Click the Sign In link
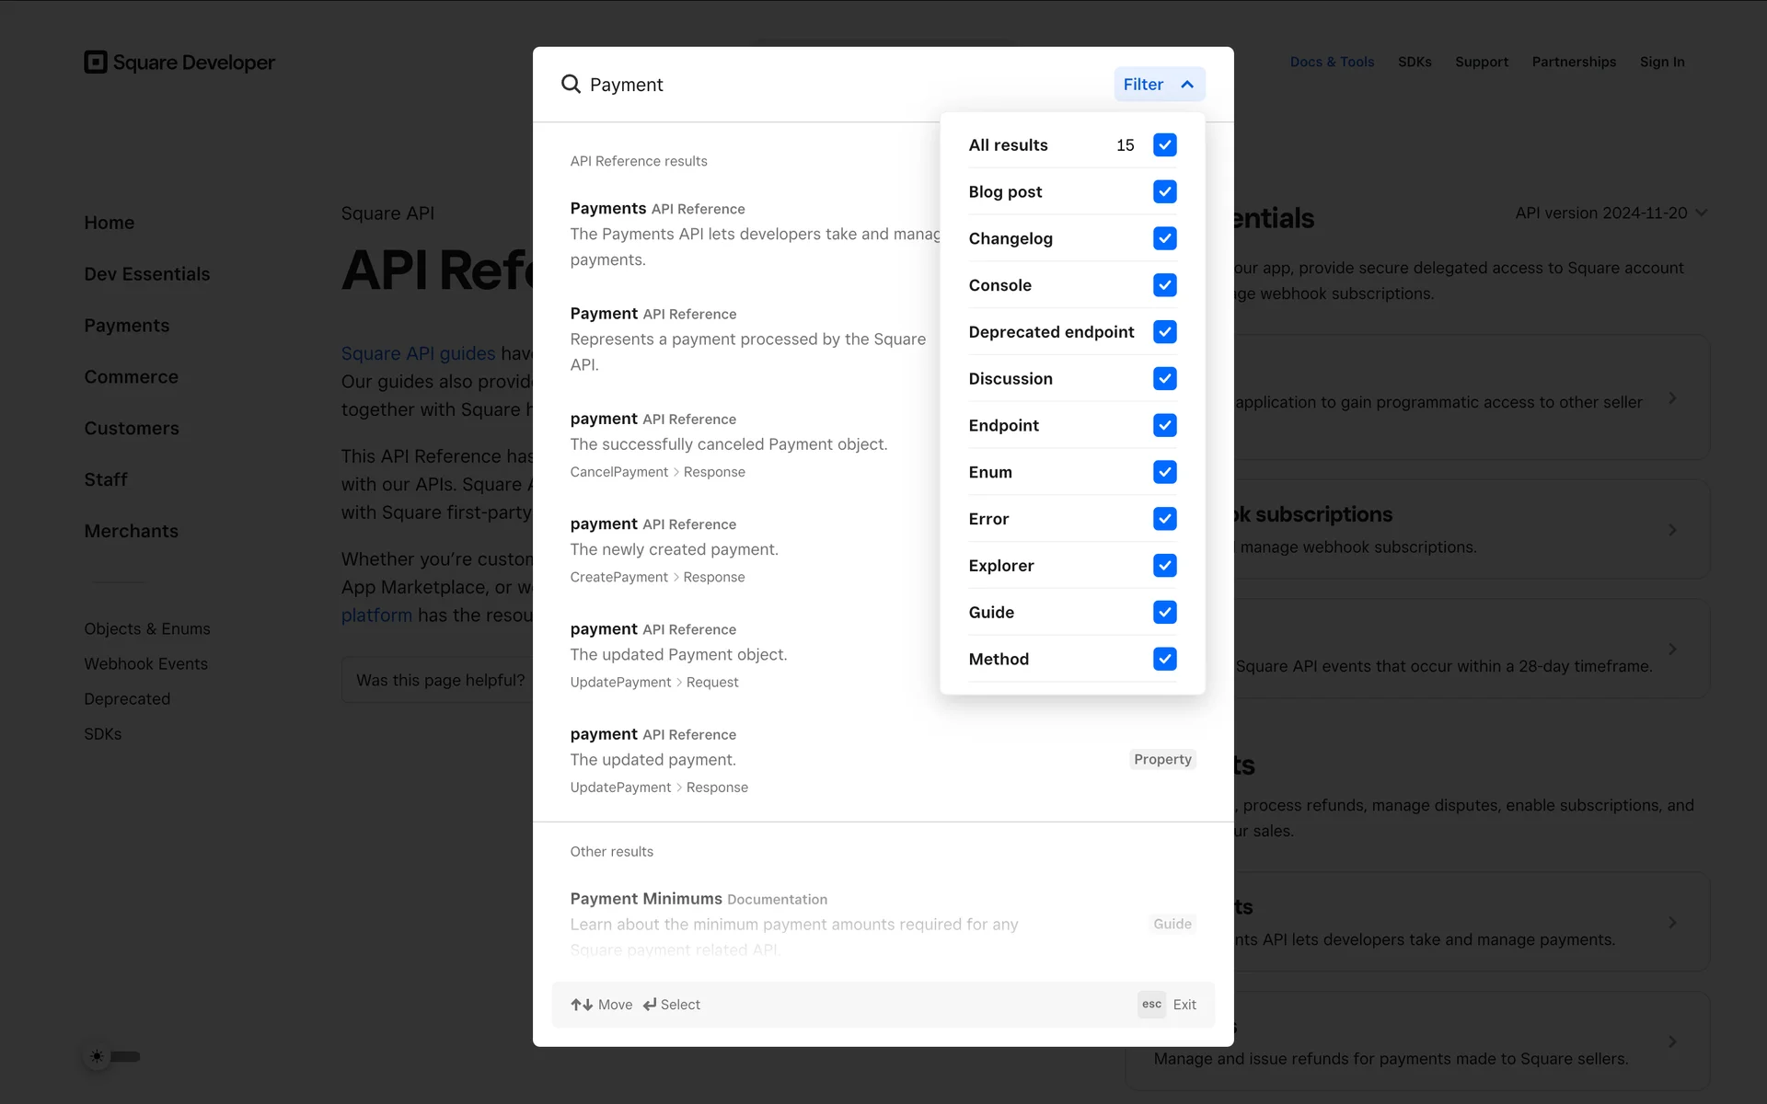The image size is (1767, 1104). click(x=1661, y=62)
